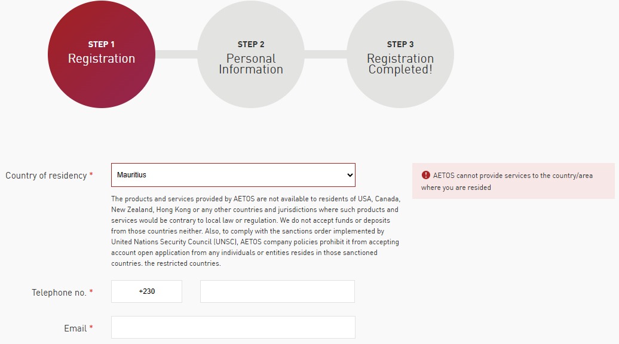Select the Step 1 Registration circle
This screenshot has width=619, height=344.
(102, 56)
